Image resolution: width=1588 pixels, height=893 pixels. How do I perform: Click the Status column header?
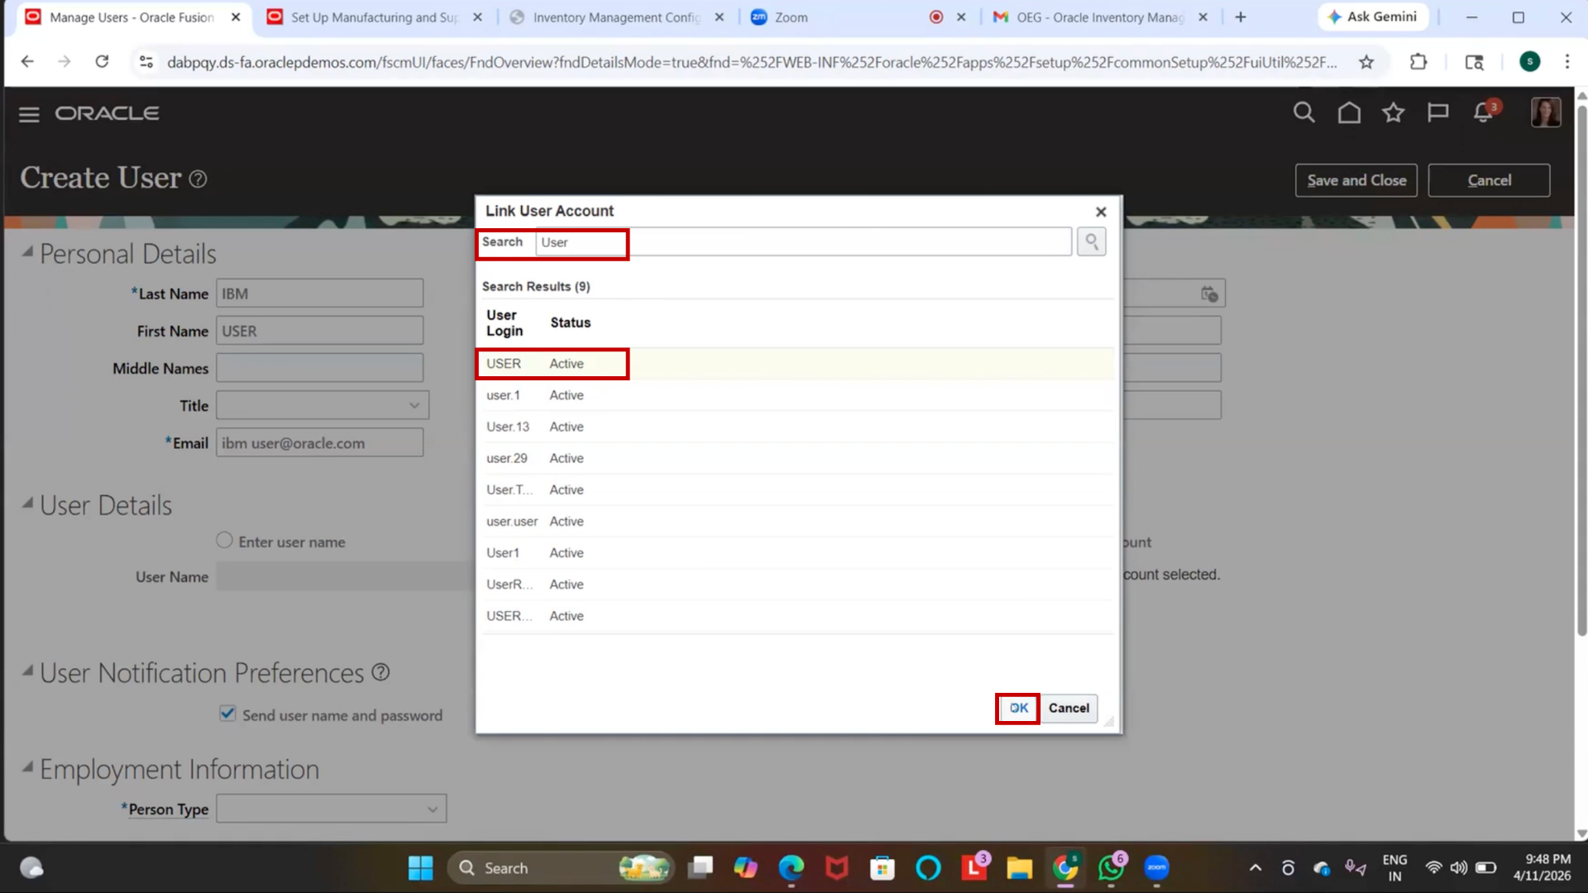point(571,323)
